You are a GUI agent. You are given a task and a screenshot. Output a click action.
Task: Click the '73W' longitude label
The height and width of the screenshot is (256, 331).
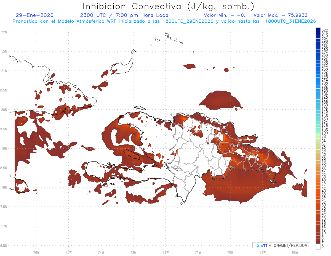(x=133, y=252)
